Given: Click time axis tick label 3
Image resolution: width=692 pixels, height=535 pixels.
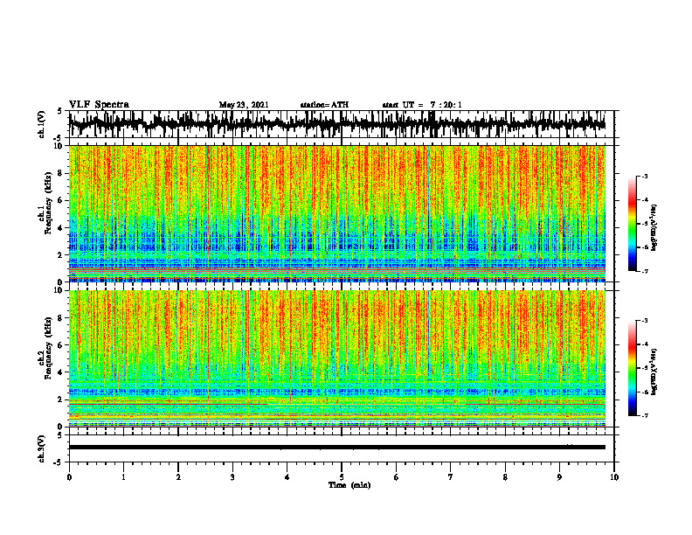Looking at the screenshot, I should 232,477.
